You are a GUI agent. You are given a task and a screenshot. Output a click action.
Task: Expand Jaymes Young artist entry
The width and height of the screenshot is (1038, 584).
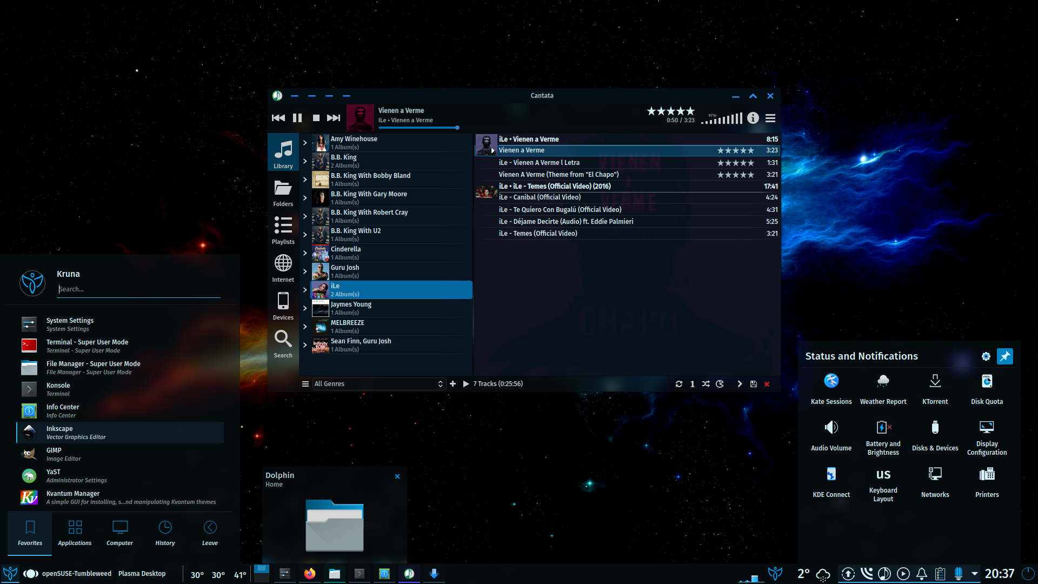[305, 308]
